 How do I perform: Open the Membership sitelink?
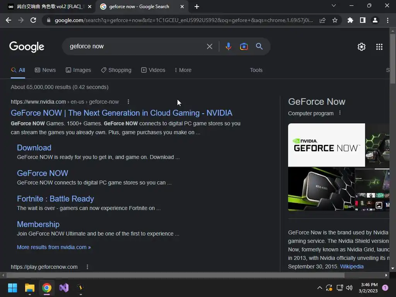coord(38,224)
